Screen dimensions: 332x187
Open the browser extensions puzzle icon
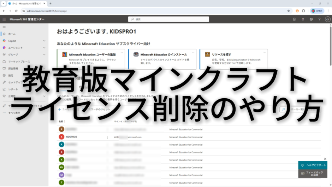[x=303, y=11]
